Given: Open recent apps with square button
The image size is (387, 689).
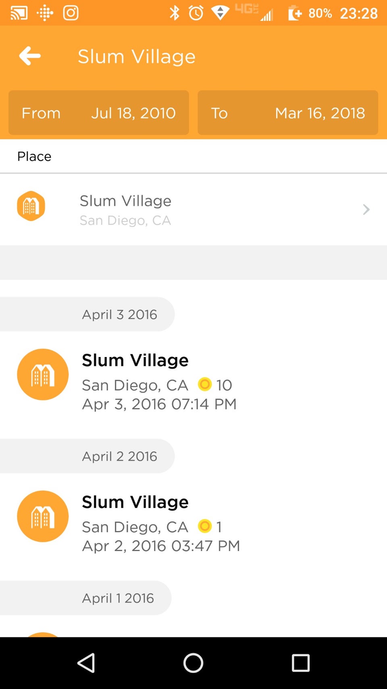Looking at the screenshot, I should [300, 663].
